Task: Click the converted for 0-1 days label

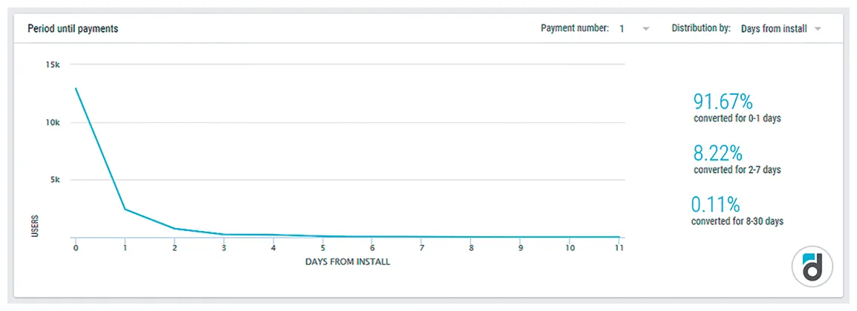Action: pos(737,118)
